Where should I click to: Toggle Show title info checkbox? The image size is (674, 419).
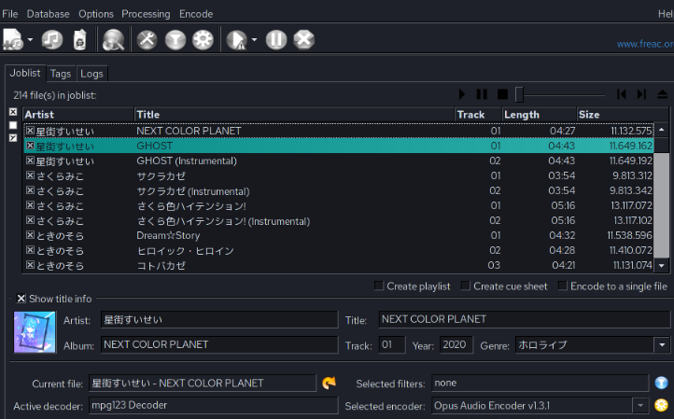[x=21, y=299]
